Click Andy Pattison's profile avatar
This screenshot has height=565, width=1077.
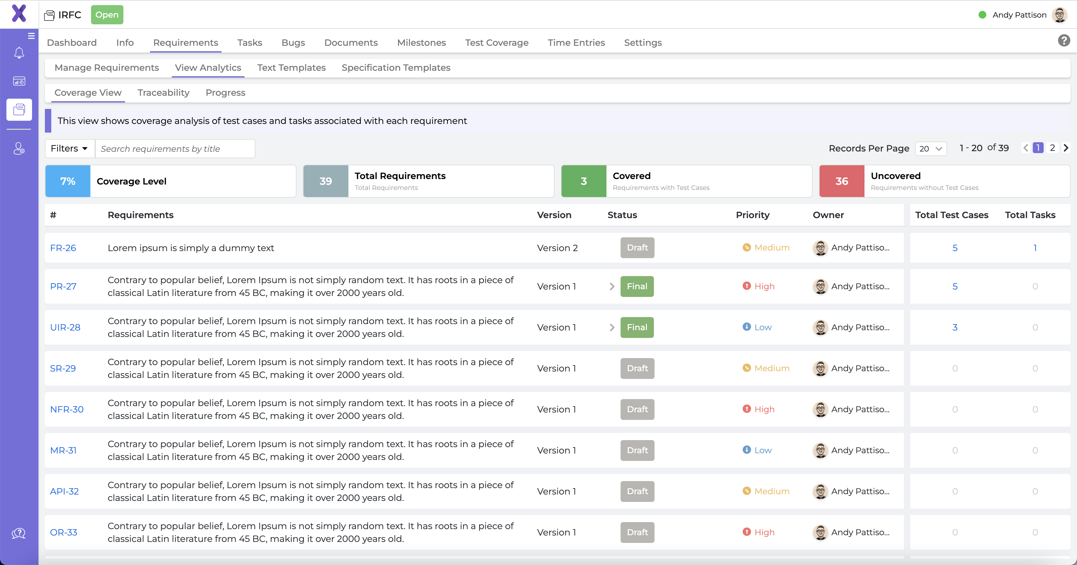pos(1061,15)
